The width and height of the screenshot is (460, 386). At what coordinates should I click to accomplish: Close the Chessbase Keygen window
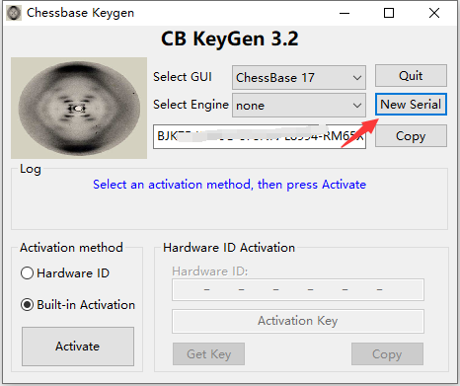pos(434,13)
